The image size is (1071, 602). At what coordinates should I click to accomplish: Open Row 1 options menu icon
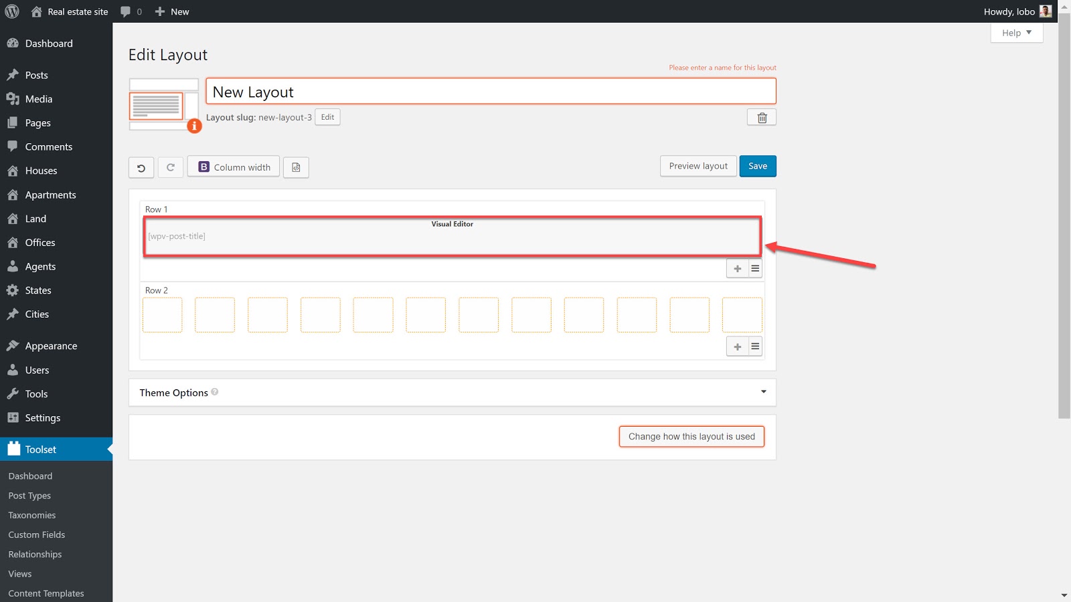tap(755, 269)
